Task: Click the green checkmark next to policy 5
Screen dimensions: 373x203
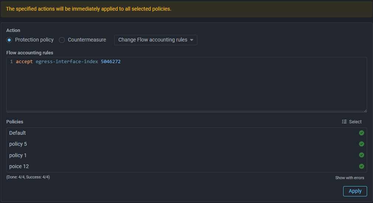Action: click(x=362, y=144)
